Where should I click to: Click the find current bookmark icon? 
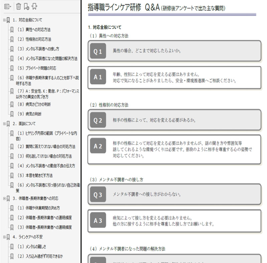coord(34,6)
